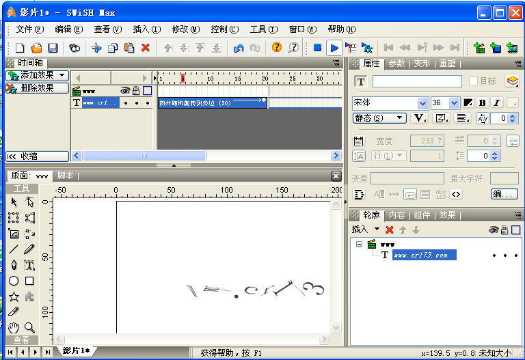Choose the Star autoshape tool
This screenshot has width=525, height=360.
pyautogui.click(x=14, y=296)
